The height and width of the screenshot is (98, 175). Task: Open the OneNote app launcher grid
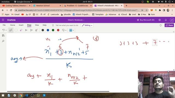[x=3, y=20]
